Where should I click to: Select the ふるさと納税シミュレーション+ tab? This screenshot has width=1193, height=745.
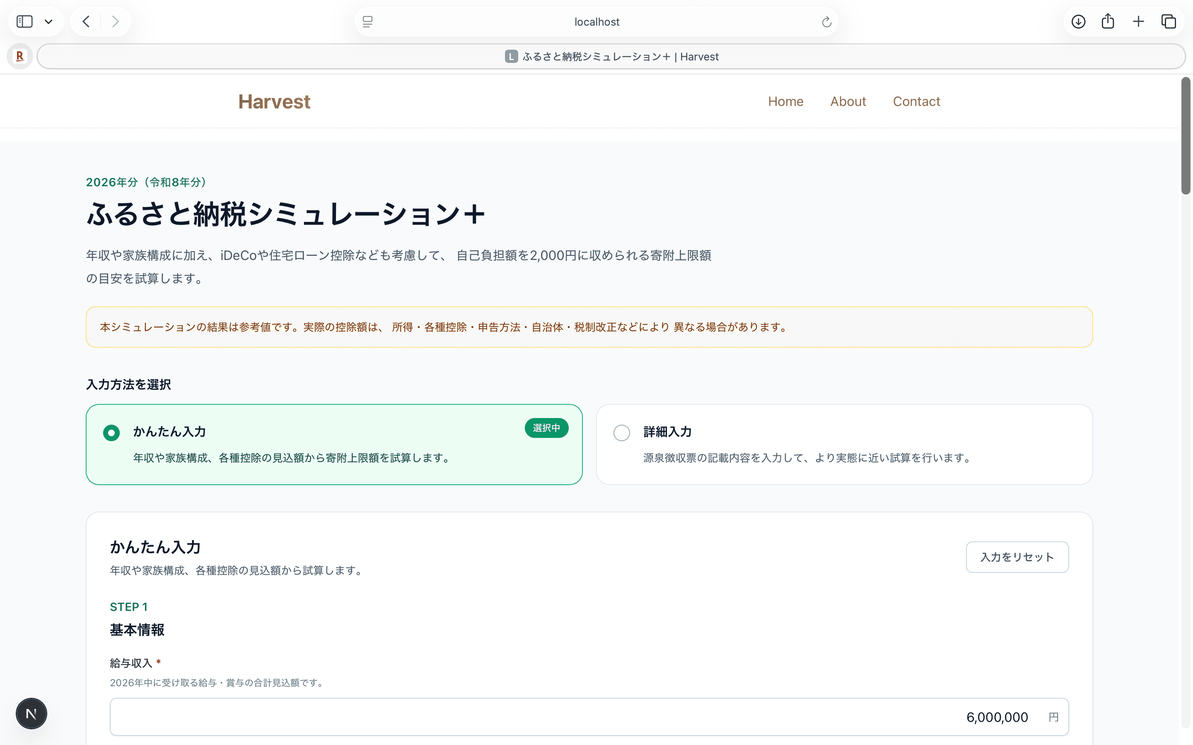click(611, 56)
